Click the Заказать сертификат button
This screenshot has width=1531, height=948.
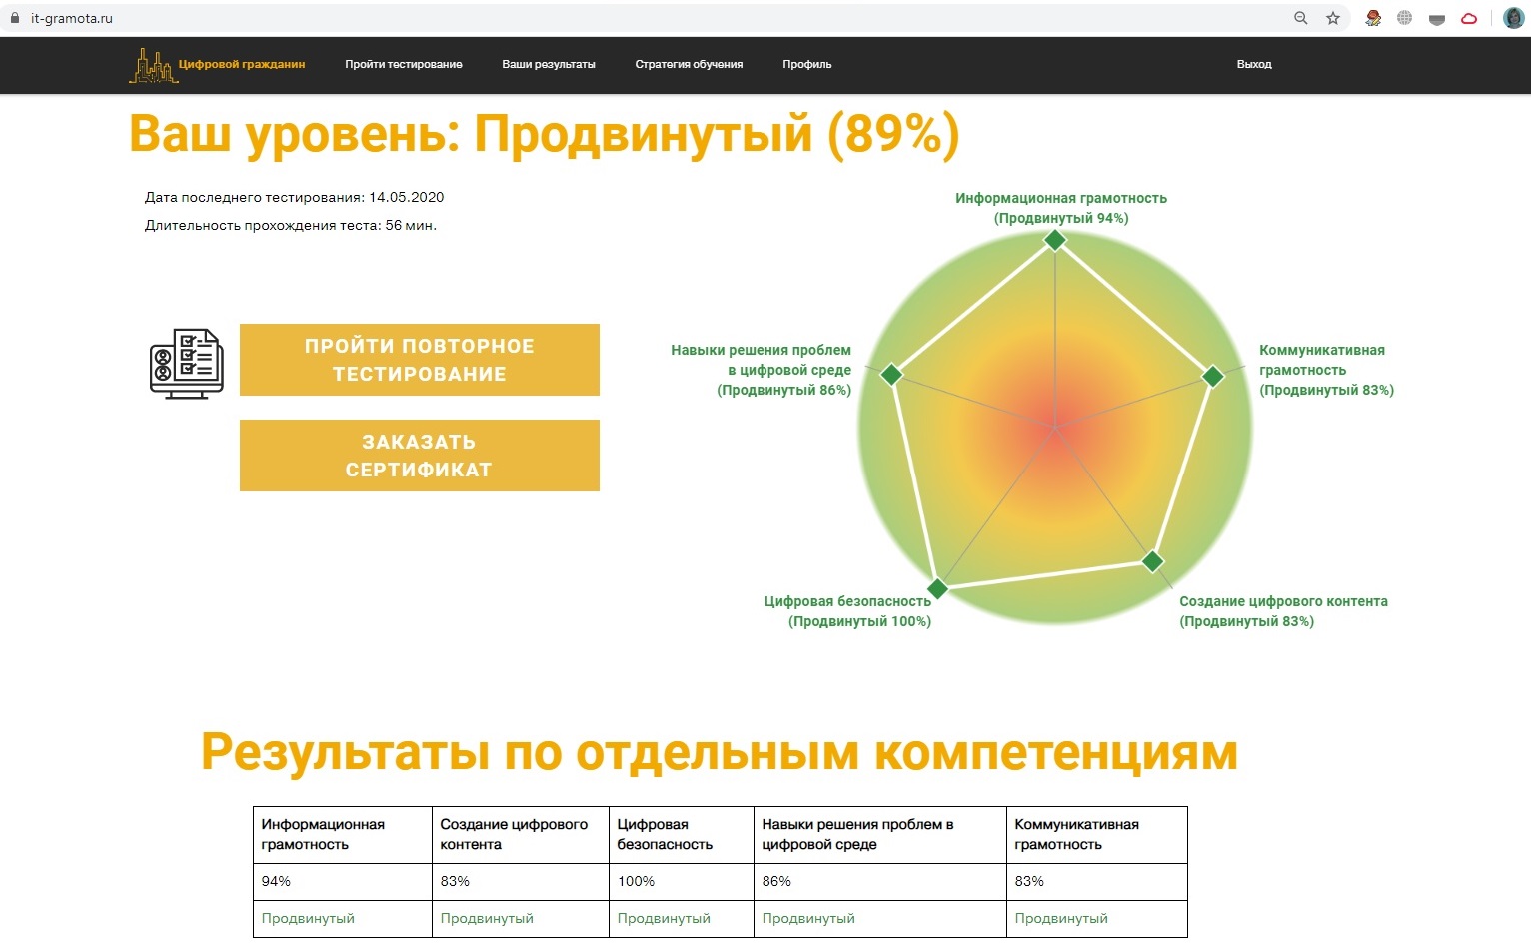(x=419, y=456)
